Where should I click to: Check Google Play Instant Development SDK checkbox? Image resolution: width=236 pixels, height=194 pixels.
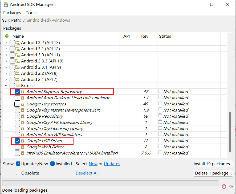coord(17,110)
